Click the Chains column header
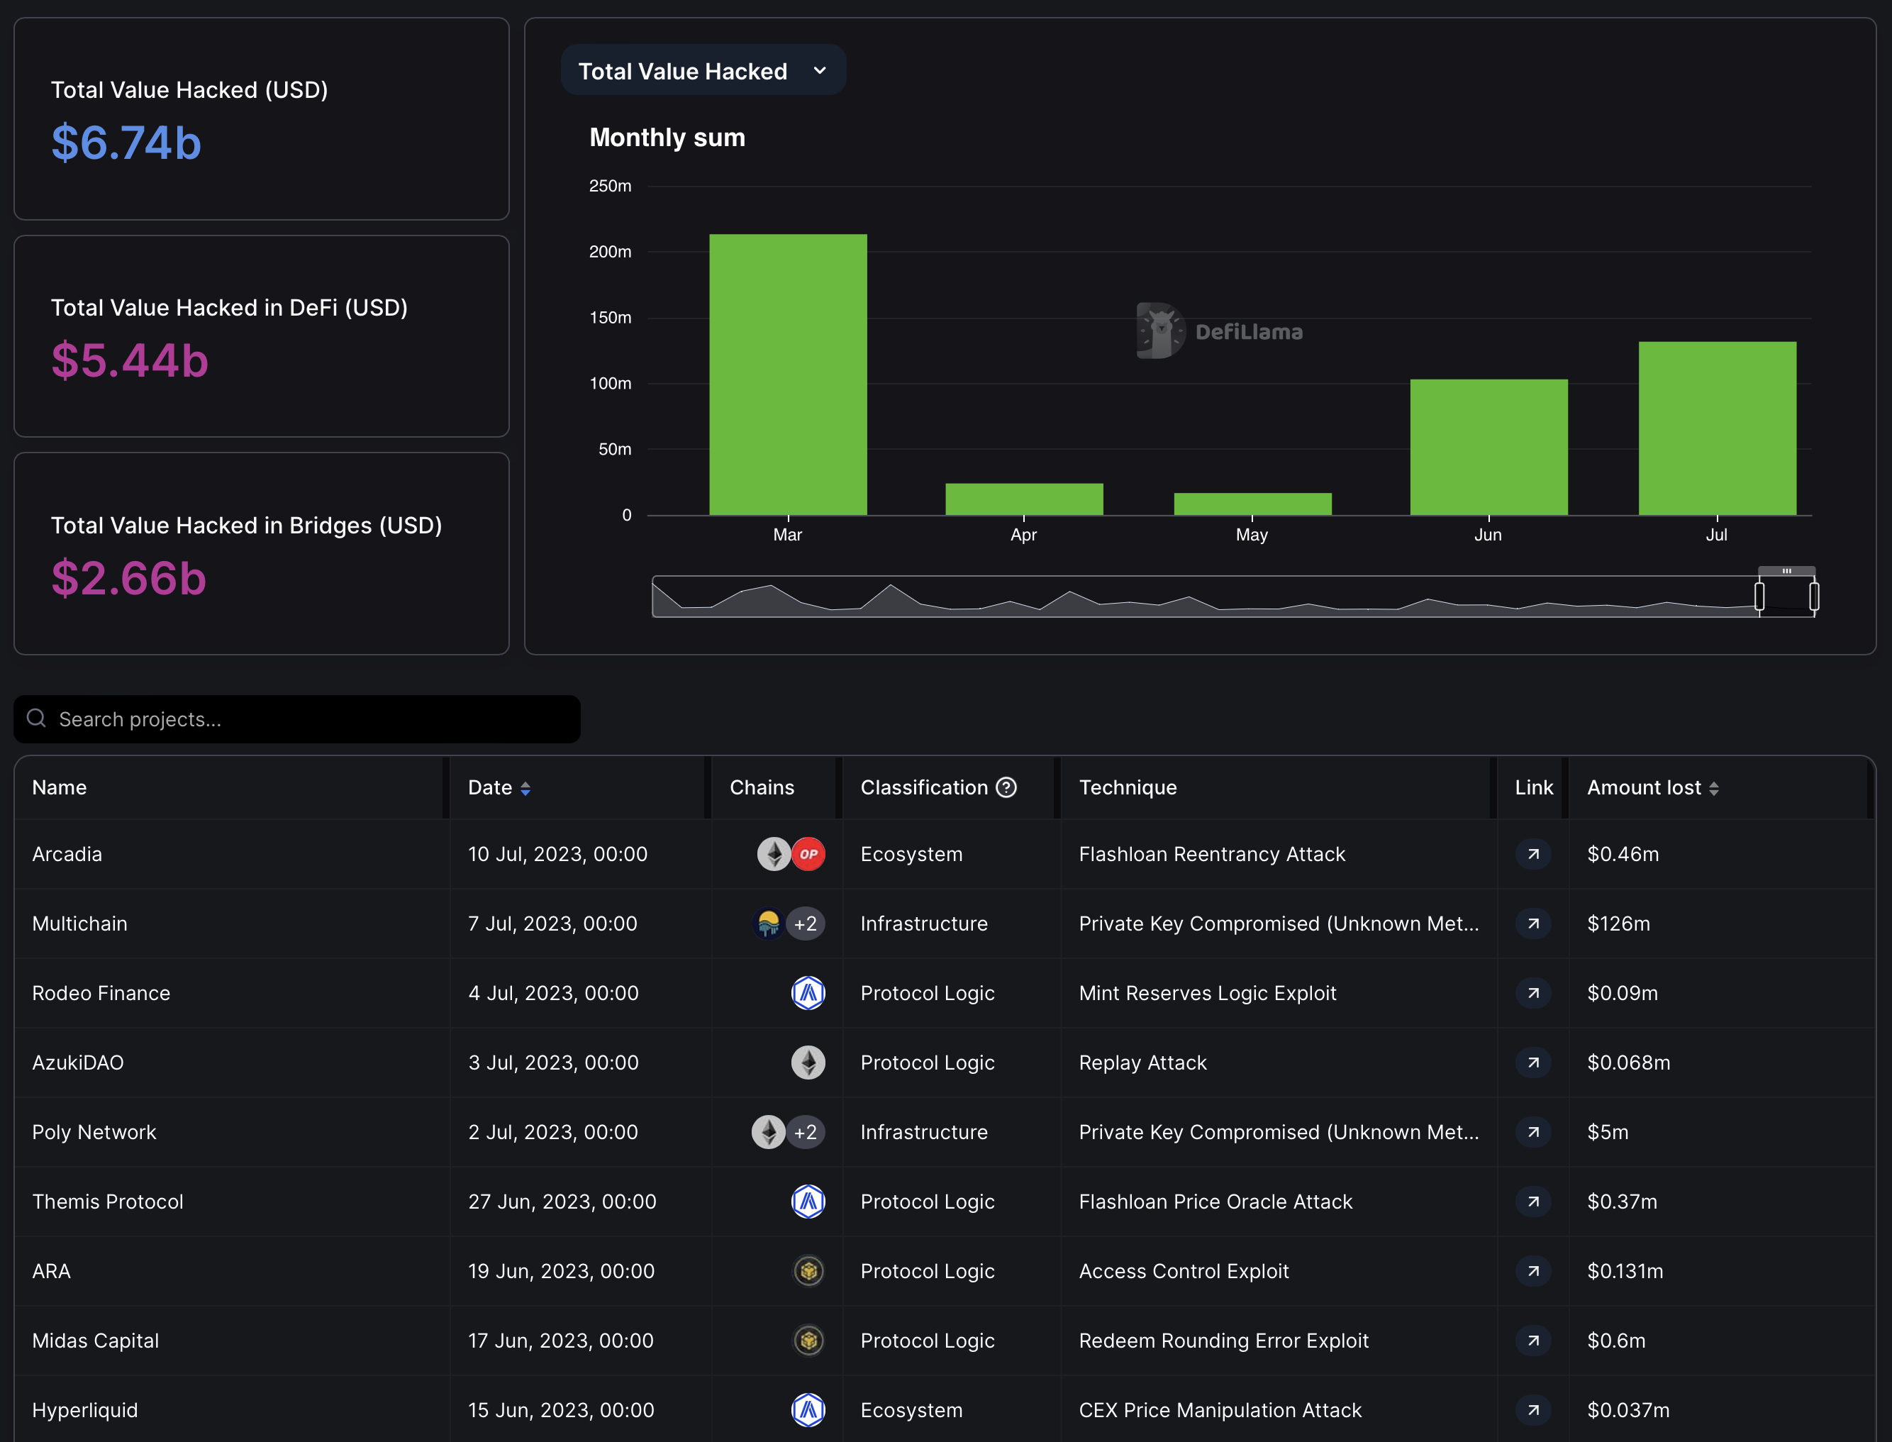The width and height of the screenshot is (1892, 1442). tap(762, 787)
